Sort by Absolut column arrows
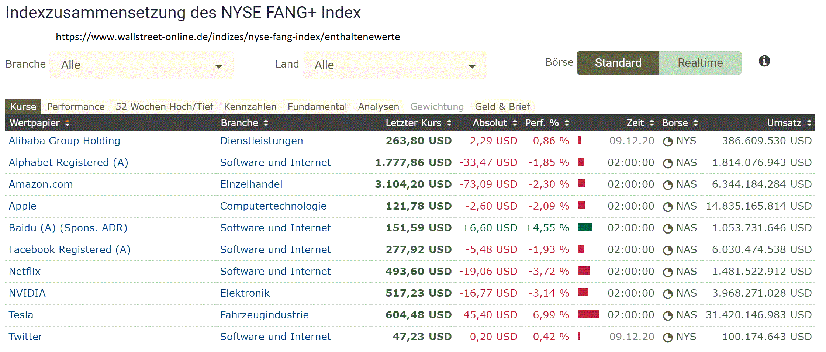Screen dimensions: 826x352 point(515,123)
